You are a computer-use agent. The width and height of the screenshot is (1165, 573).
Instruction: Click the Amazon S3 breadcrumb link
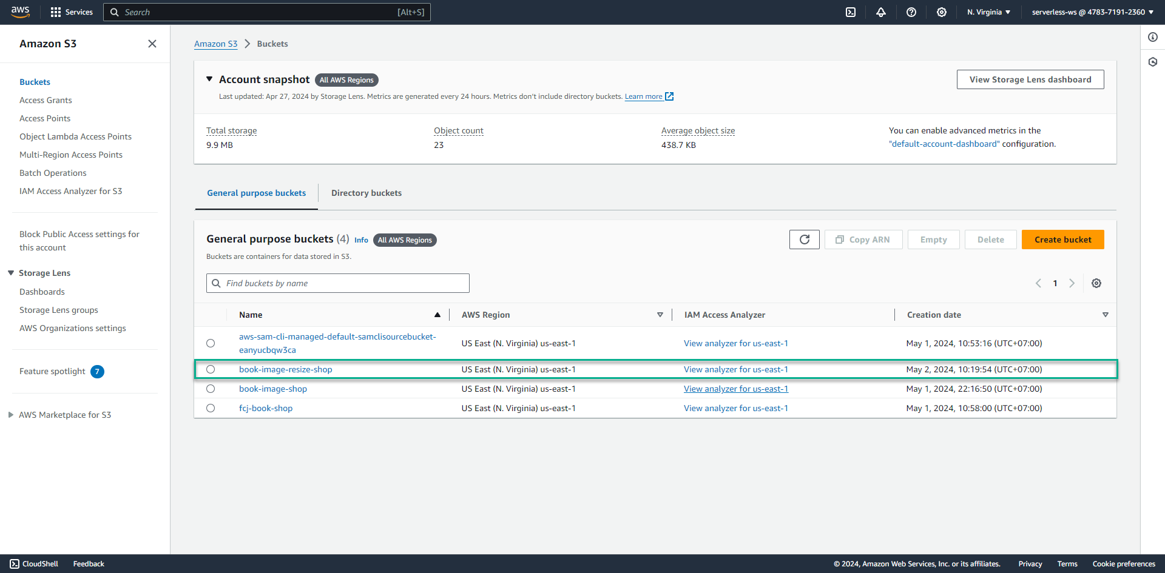tap(216, 44)
